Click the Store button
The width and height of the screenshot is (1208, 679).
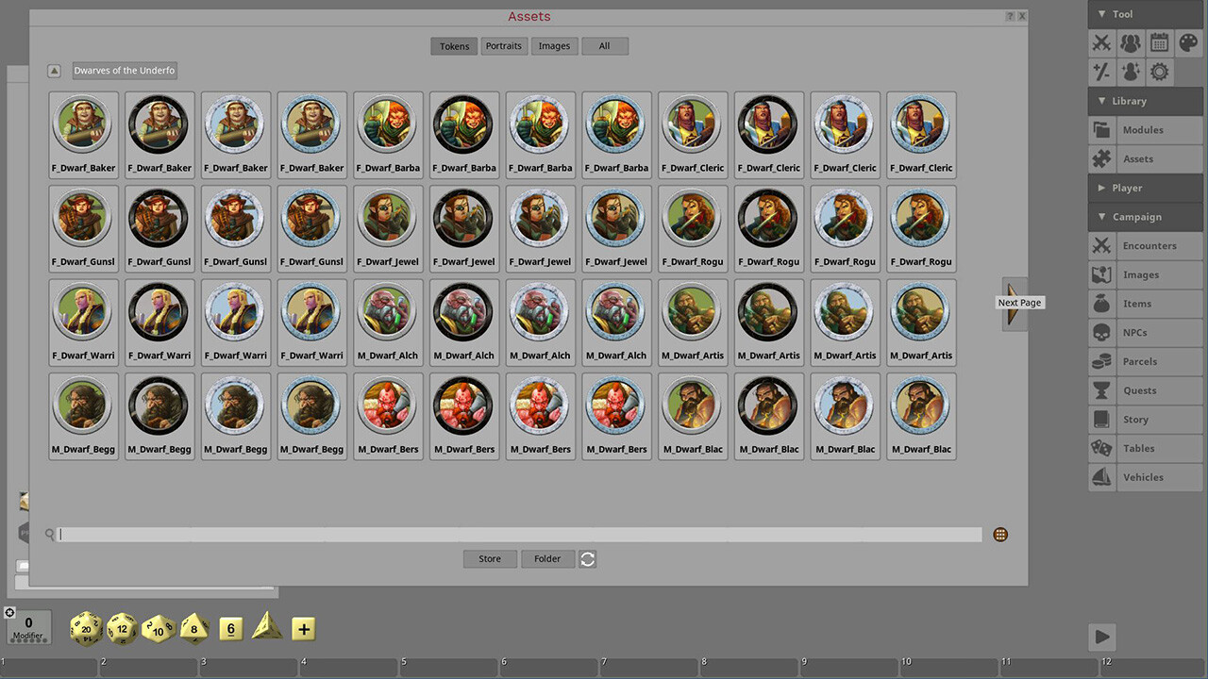click(489, 558)
